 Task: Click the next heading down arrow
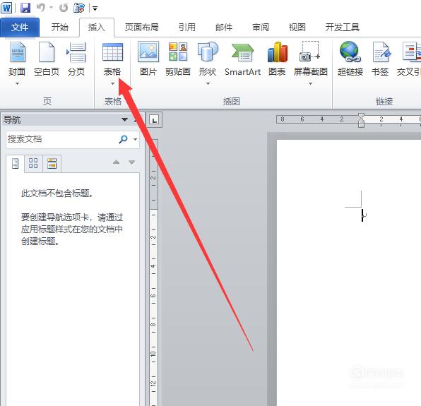[x=132, y=162]
